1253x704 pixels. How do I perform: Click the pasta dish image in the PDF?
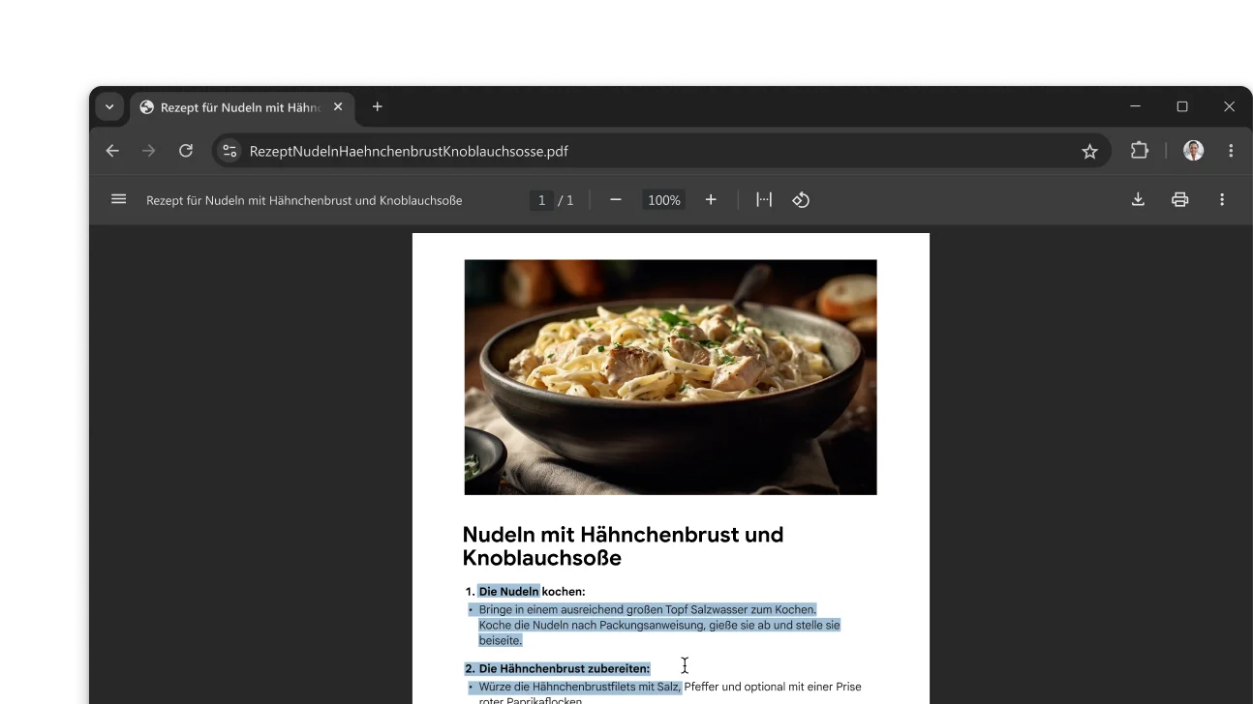point(670,376)
